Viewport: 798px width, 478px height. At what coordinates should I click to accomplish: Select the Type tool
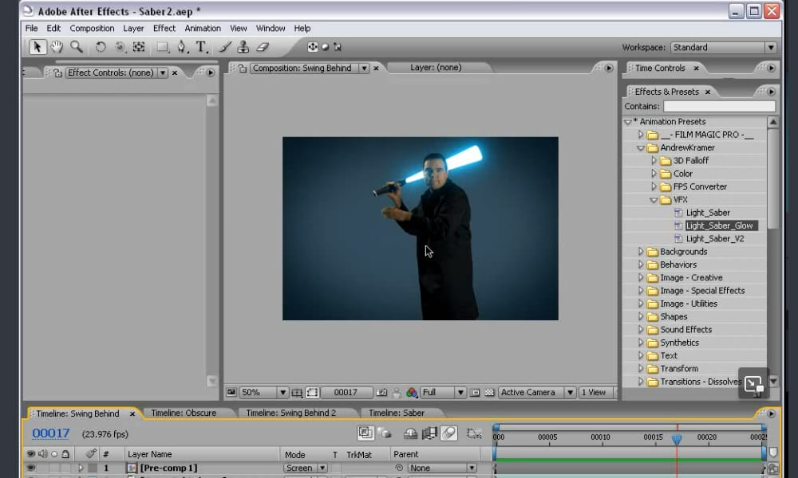coord(201,47)
